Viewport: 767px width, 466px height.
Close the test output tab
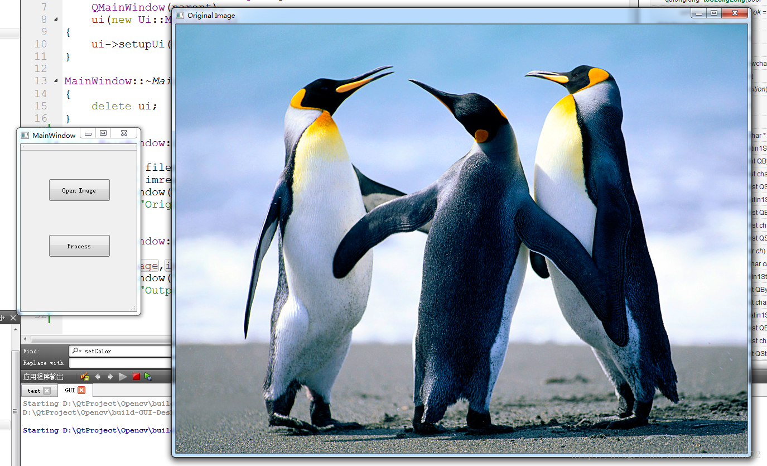point(47,391)
